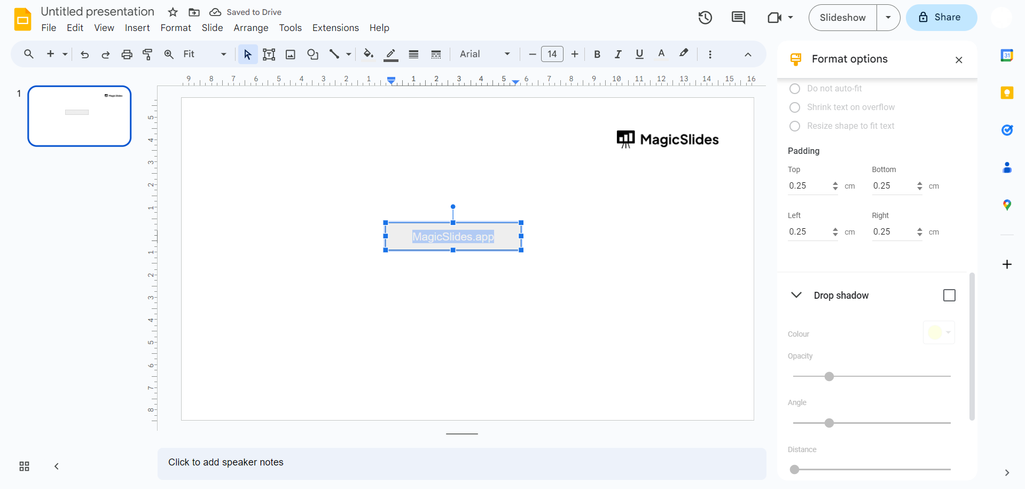Screen dimensions: 1025x489
Task: Toggle italic formatting
Action: [618, 54]
